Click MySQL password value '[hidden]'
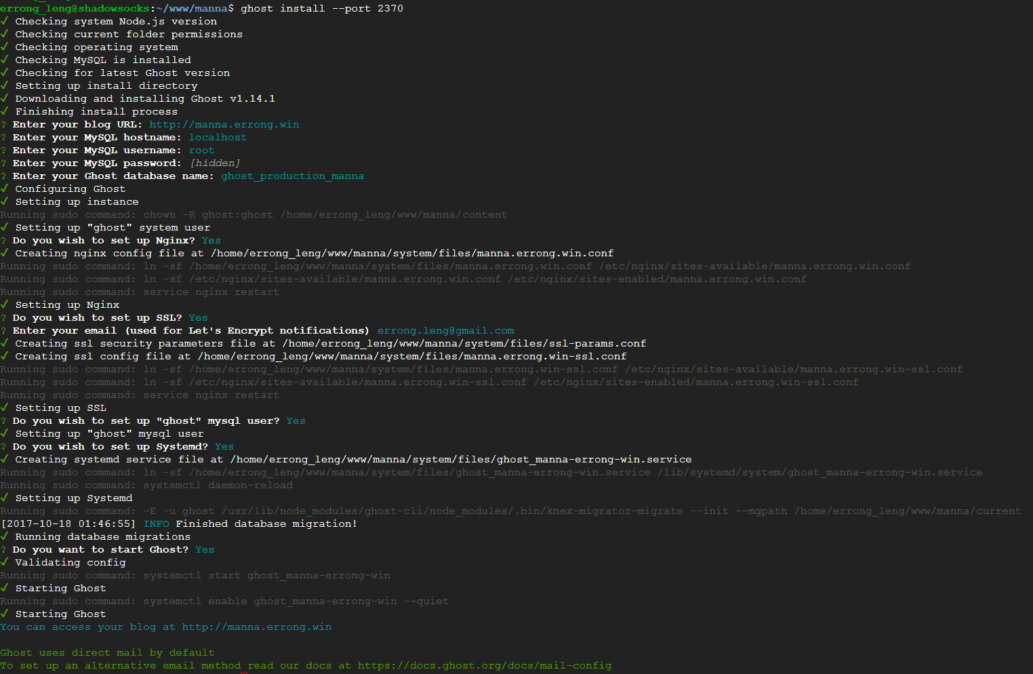The height and width of the screenshot is (674, 1033). point(215,163)
